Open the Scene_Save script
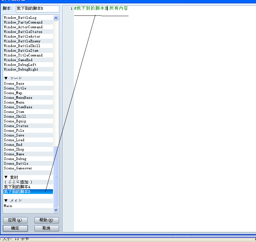 click(x=28, y=135)
